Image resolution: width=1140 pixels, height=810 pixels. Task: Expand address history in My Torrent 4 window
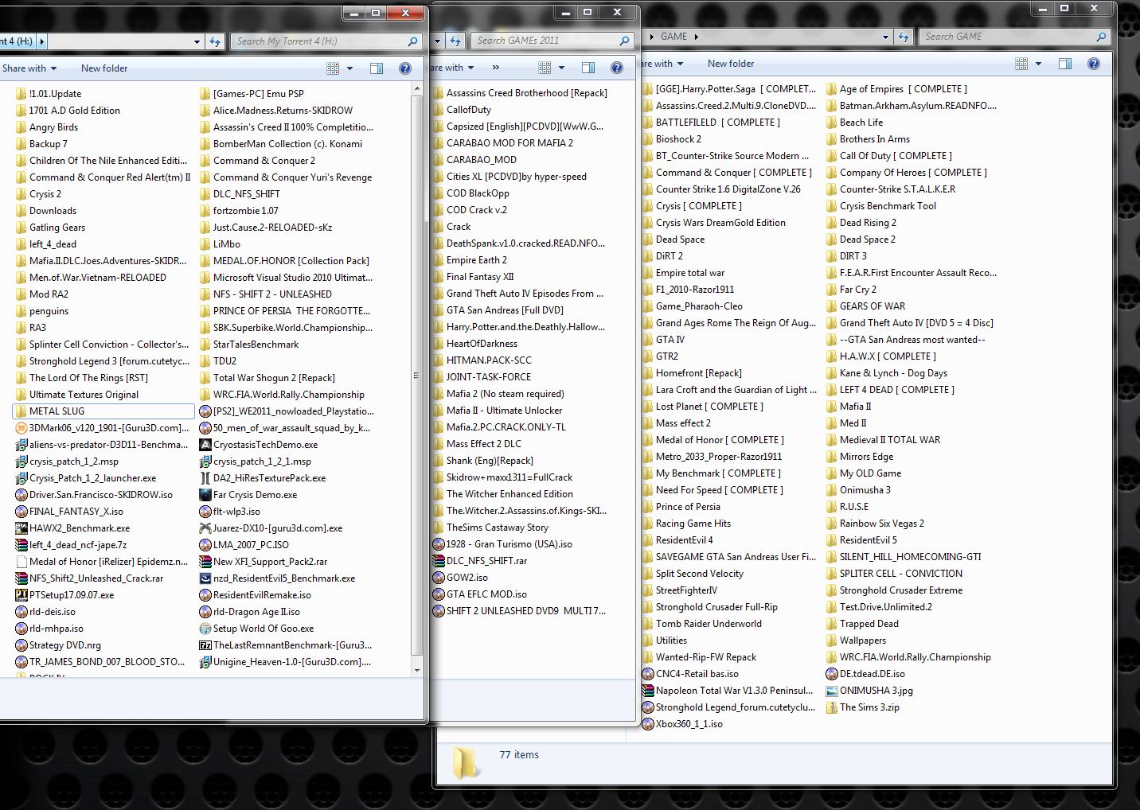197,41
